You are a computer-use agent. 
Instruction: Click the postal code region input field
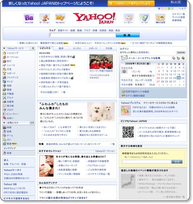[x=146, y=162]
